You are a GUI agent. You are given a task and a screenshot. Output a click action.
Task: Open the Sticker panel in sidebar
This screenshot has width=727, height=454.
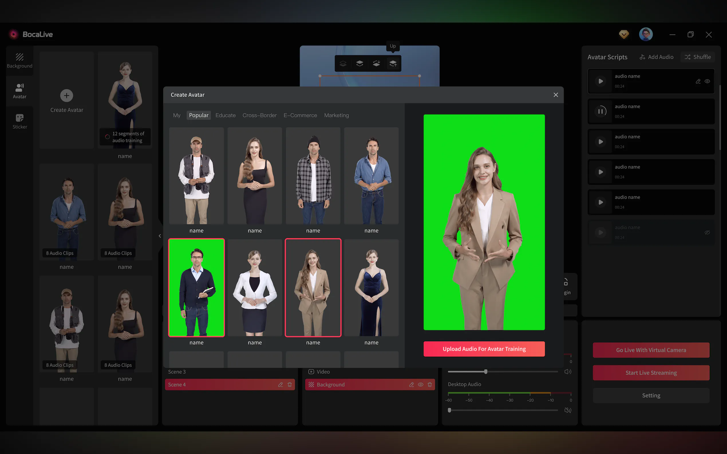point(19,121)
